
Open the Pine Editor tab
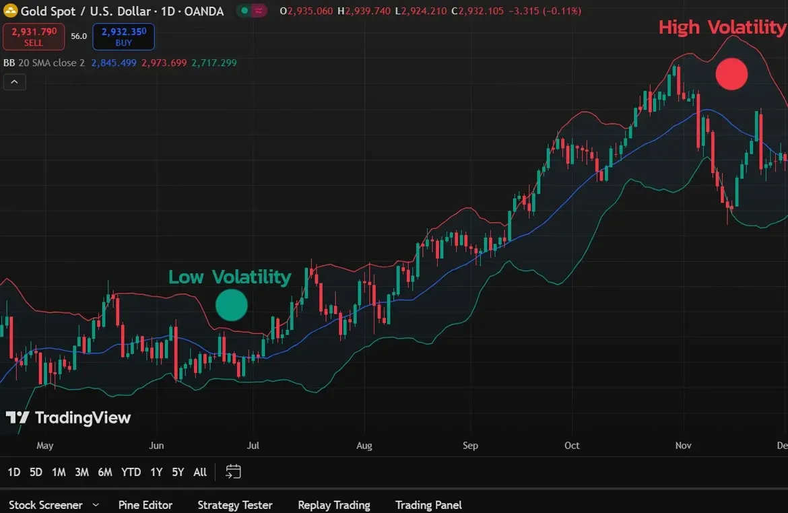[145, 504]
